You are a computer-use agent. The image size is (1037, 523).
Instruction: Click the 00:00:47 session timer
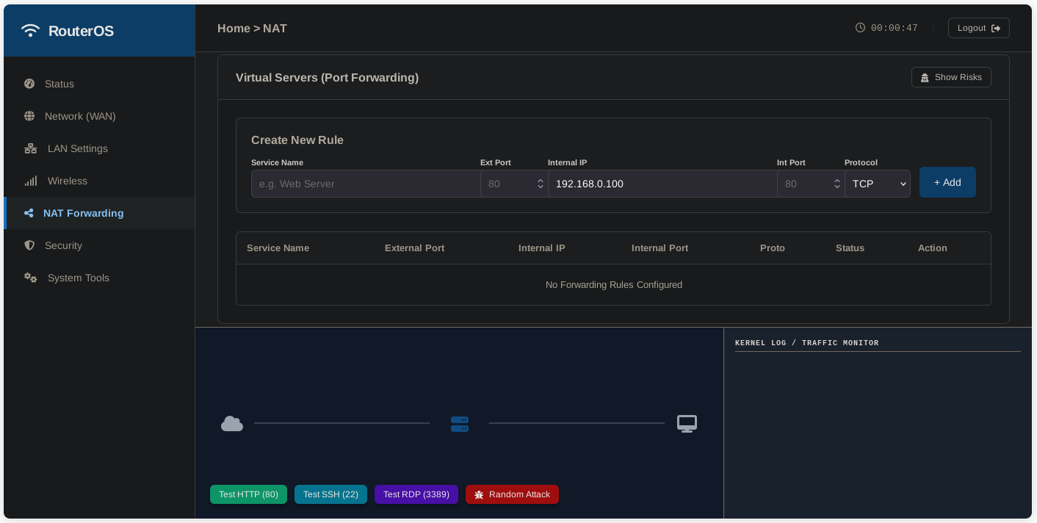(x=894, y=28)
